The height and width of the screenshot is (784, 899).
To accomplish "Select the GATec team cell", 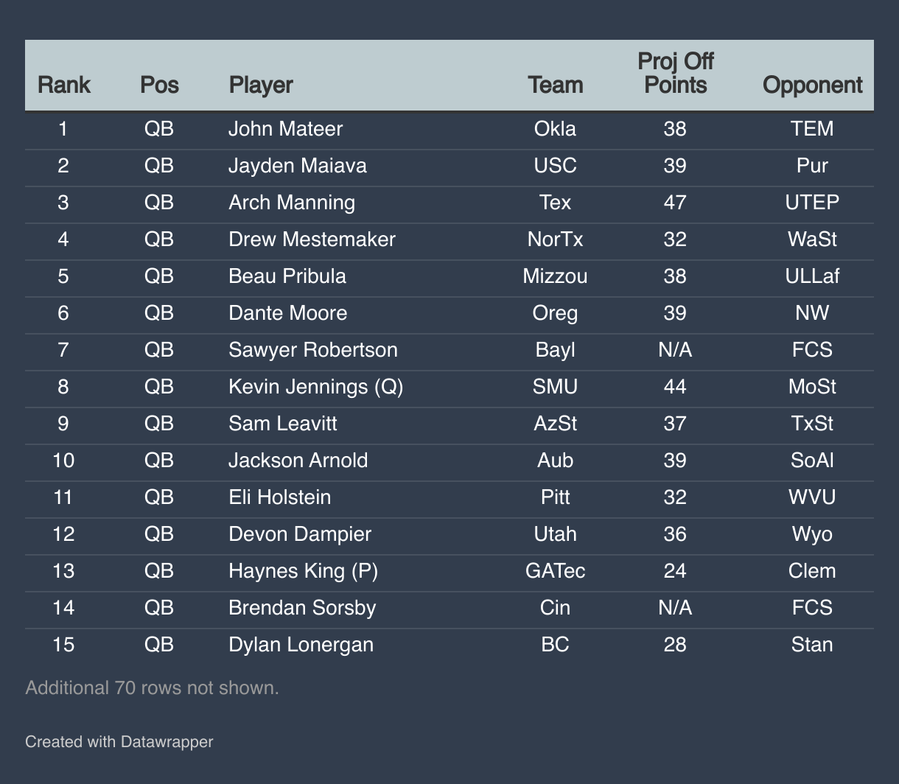I will tap(555, 571).
